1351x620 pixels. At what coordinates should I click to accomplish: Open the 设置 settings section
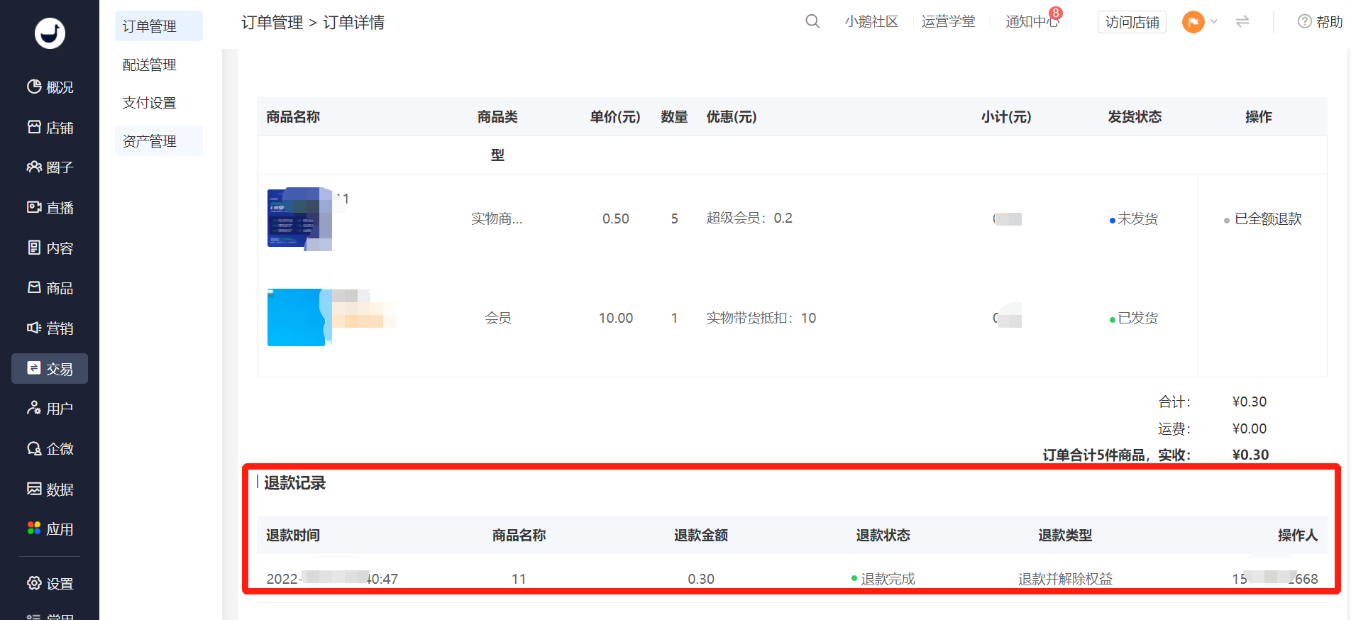click(50, 584)
